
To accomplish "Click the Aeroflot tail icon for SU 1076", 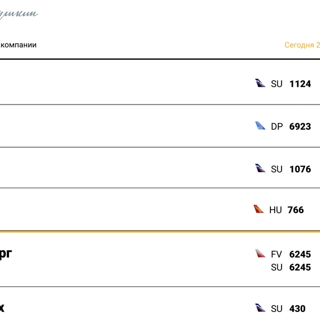I will (260, 168).
